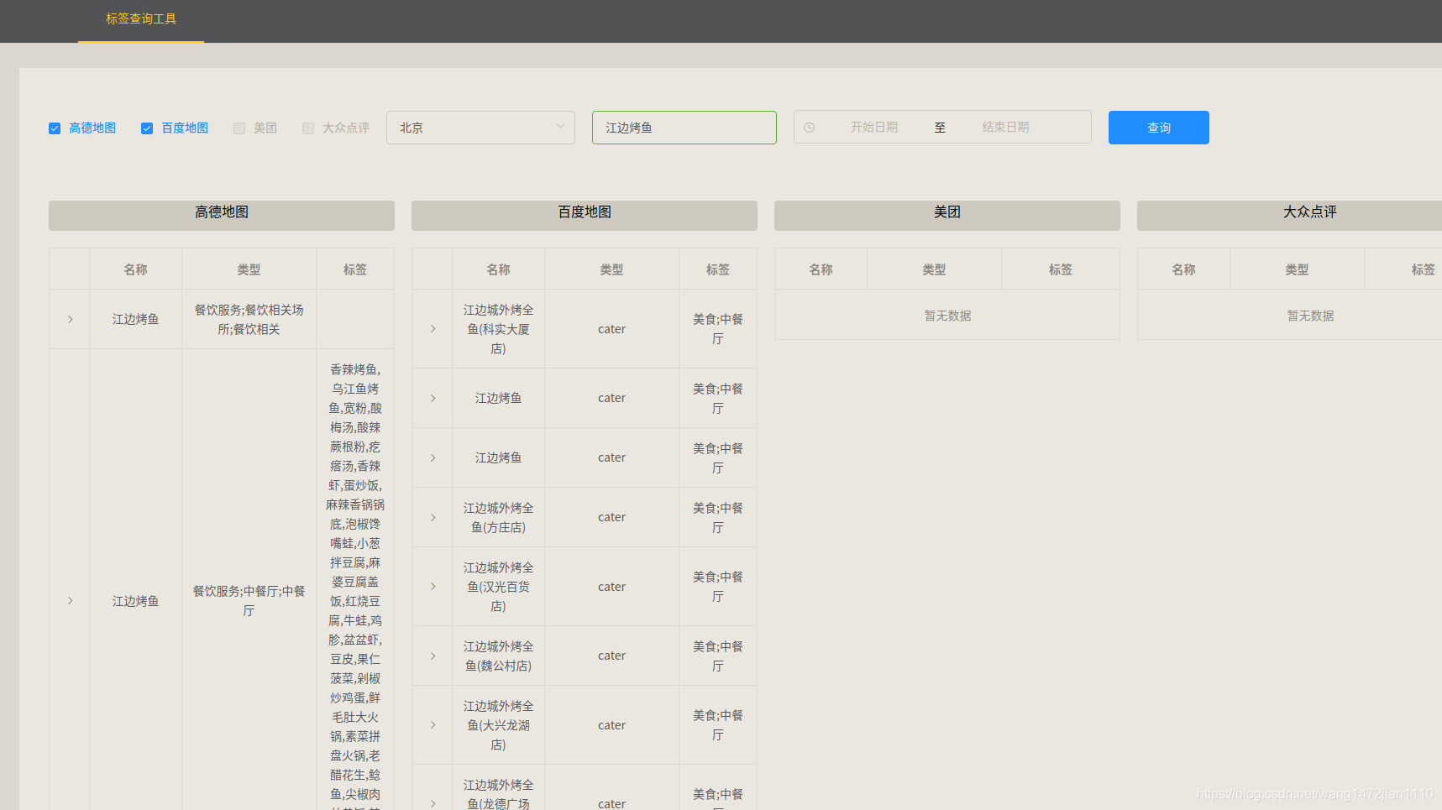This screenshot has width=1442, height=810.
Task: Click the 美团 panel header
Action: coord(947,215)
